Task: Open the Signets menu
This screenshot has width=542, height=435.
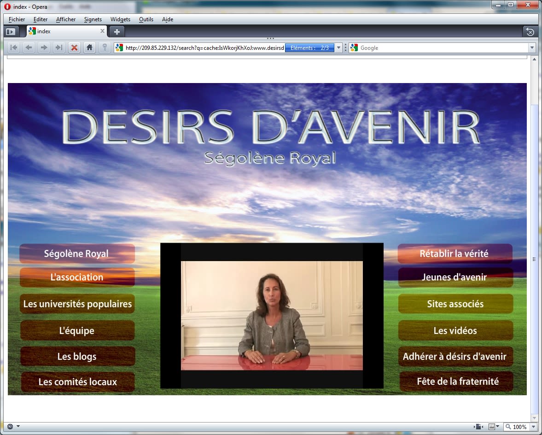Action: [x=93, y=19]
